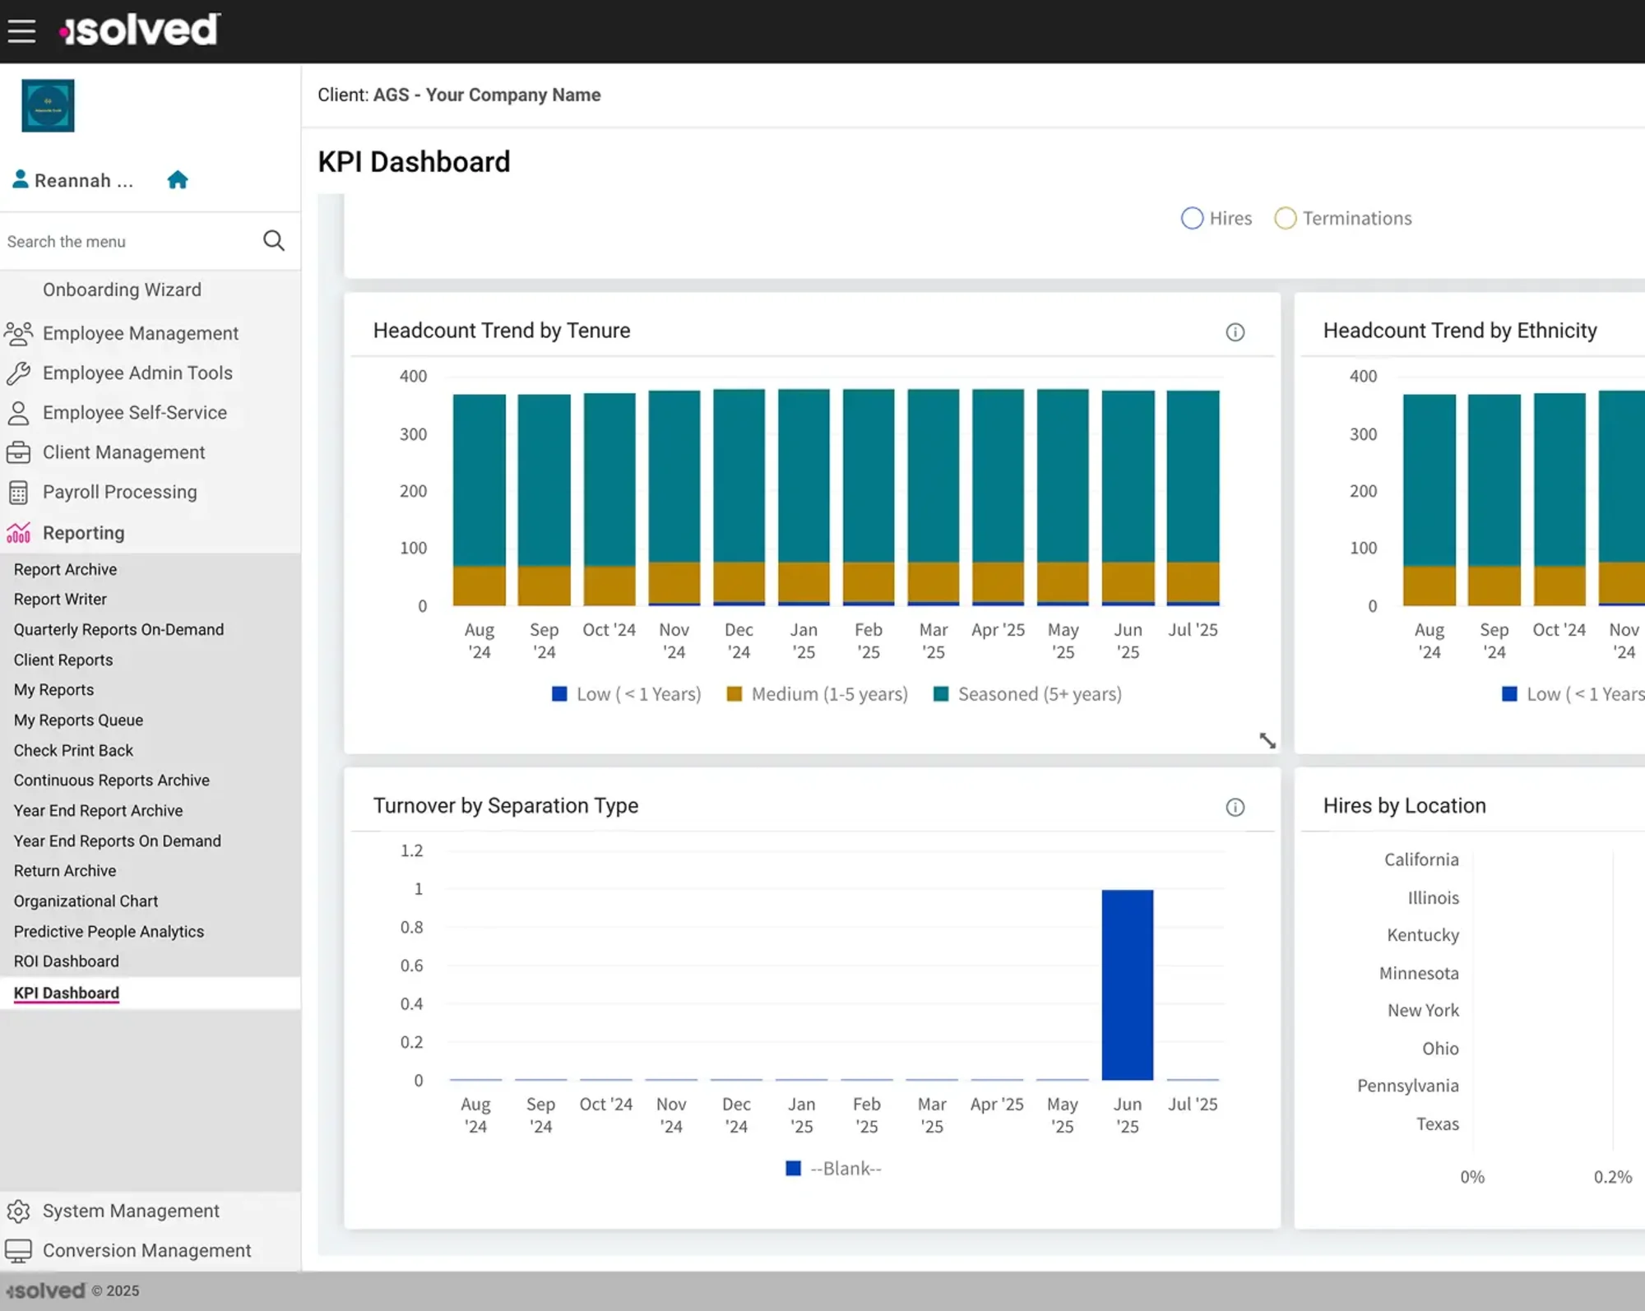Viewport: 1645px width, 1311px height.
Task: Open the info tooltip on Turnover by Separation Type
Action: click(1235, 807)
